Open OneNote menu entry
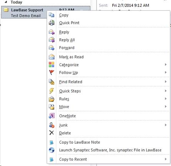171x166 pixels. pyautogui.click(x=109, y=116)
